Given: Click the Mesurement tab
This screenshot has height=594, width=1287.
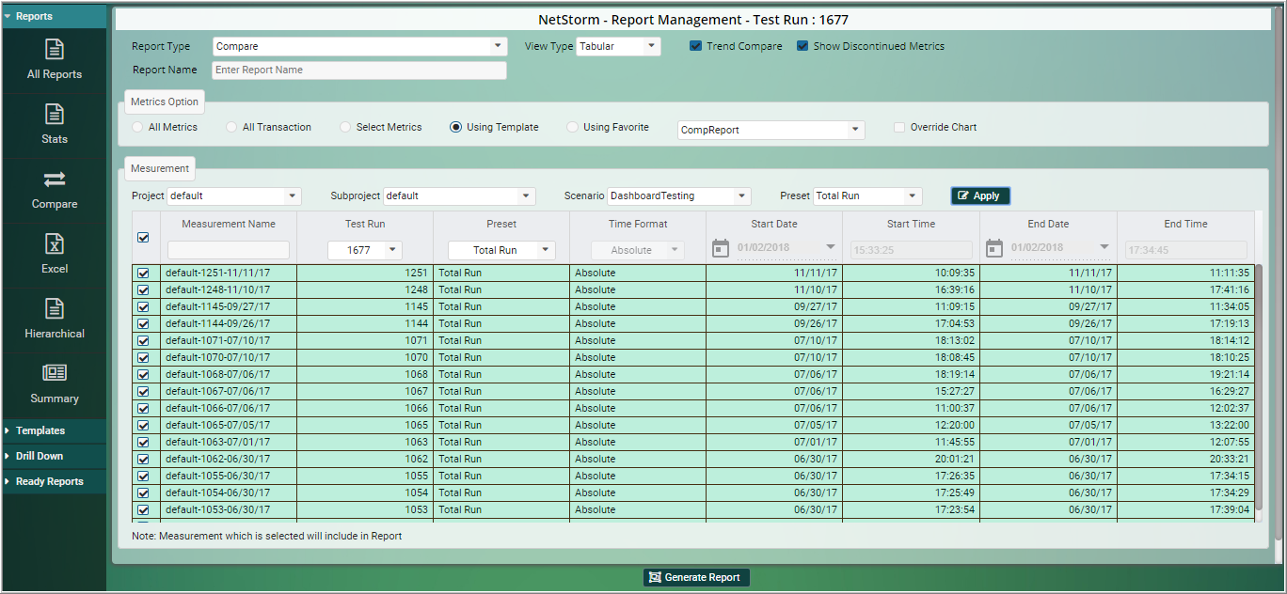Looking at the screenshot, I should point(160,168).
